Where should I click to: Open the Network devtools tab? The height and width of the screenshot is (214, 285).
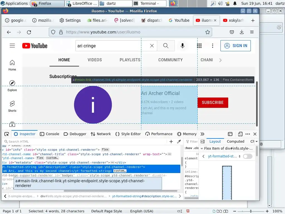[101, 134]
